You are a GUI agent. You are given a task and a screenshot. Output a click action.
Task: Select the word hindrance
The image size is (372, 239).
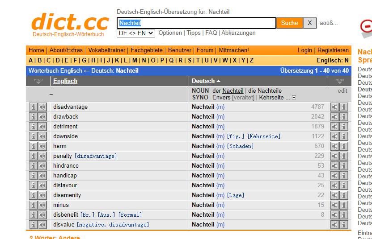(66, 165)
